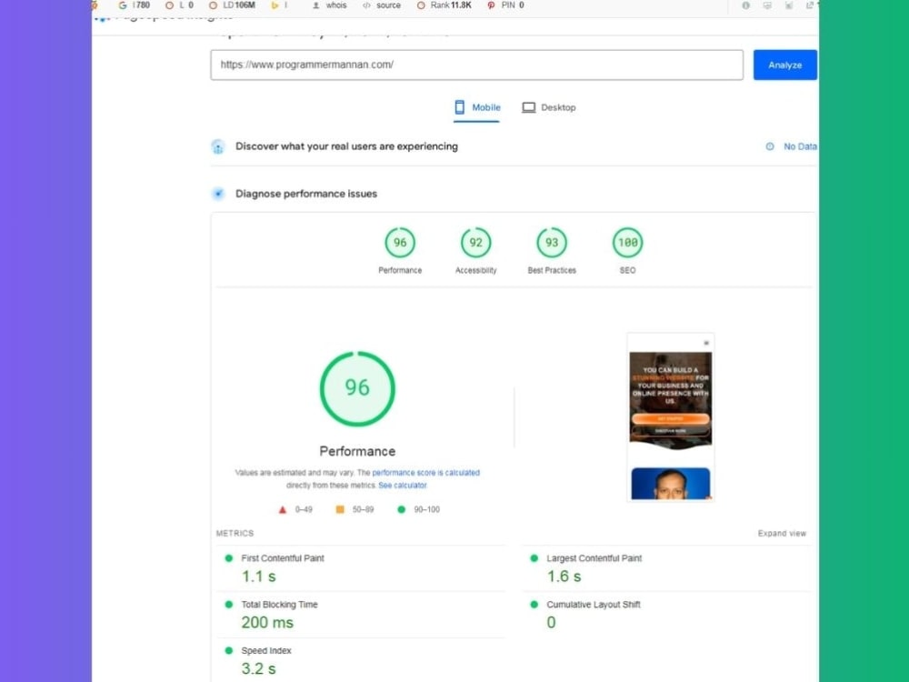
Task: Switch to the Mobile tab
Action: pos(476,107)
